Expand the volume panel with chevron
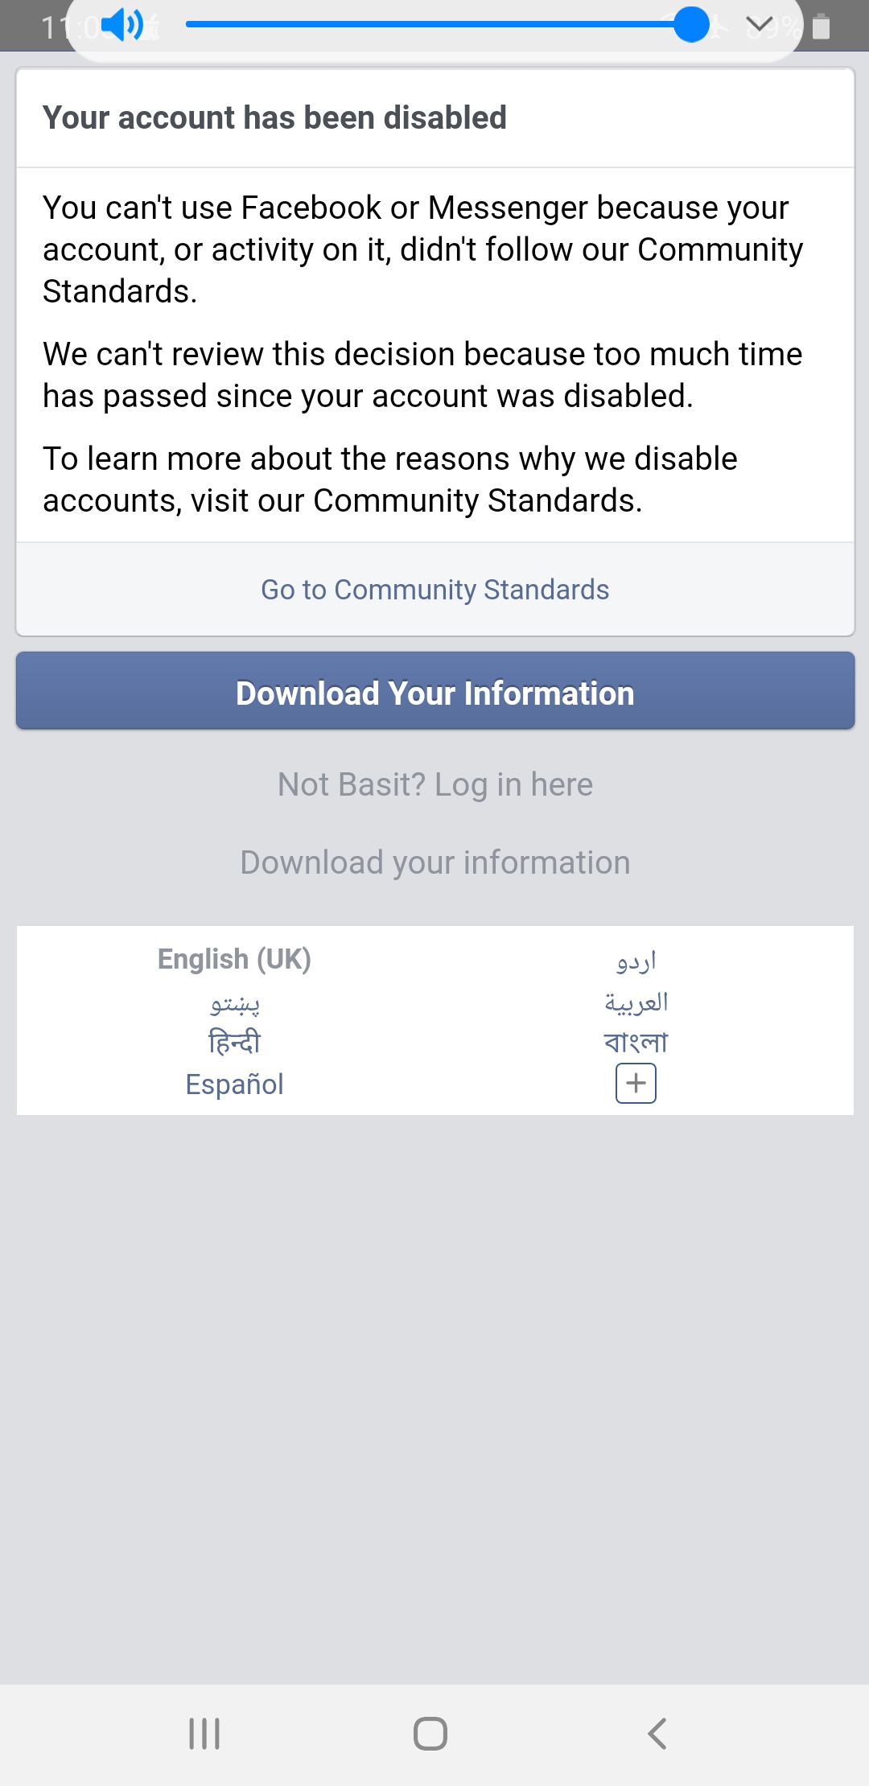Viewport: 869px width, 1786px height. [759, 26]
